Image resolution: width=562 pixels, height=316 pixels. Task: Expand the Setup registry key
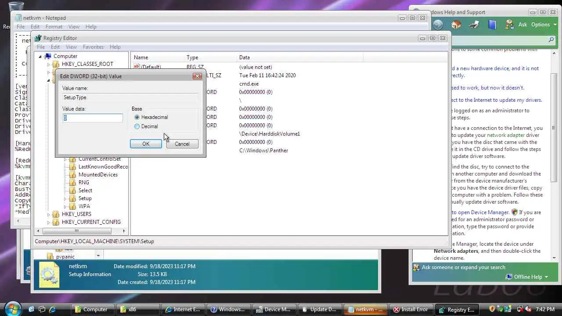click(x=65, y=198)
